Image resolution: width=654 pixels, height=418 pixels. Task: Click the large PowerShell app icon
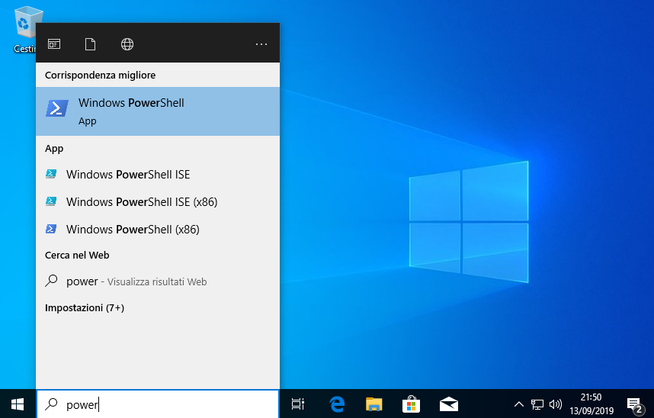(x=57, y=108)
